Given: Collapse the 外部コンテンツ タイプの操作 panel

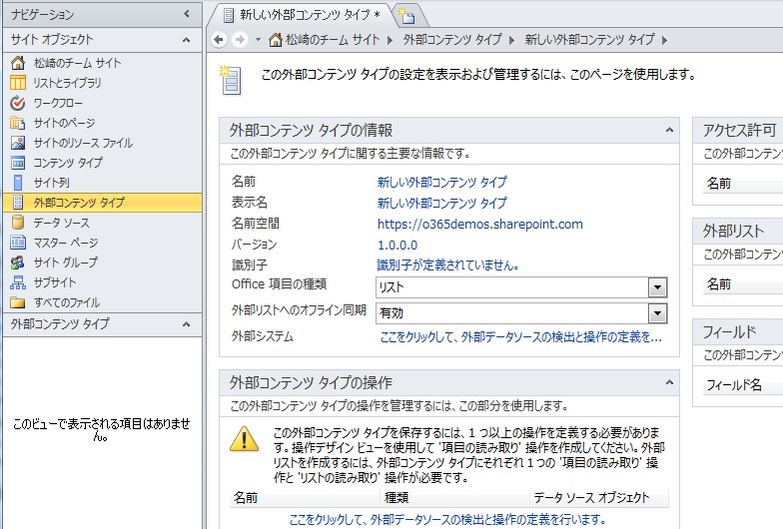Looking at the screenshot, I should coord(669,383).
